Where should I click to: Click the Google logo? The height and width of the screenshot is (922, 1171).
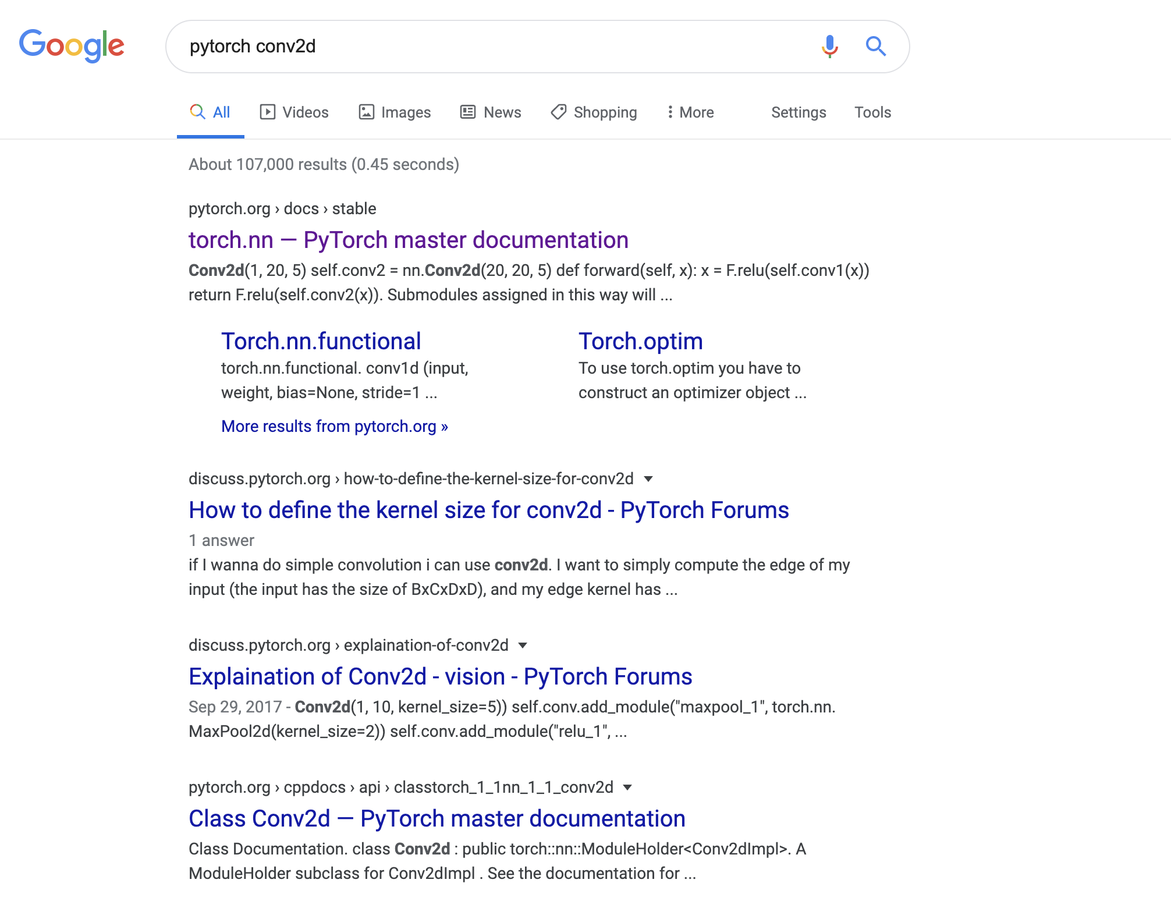pos(72,45)
